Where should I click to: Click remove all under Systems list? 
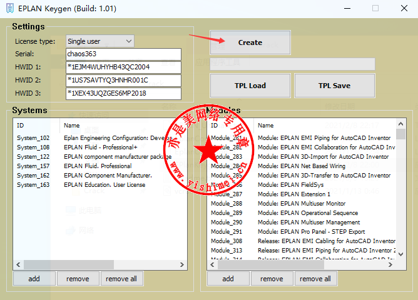[121, 279]
